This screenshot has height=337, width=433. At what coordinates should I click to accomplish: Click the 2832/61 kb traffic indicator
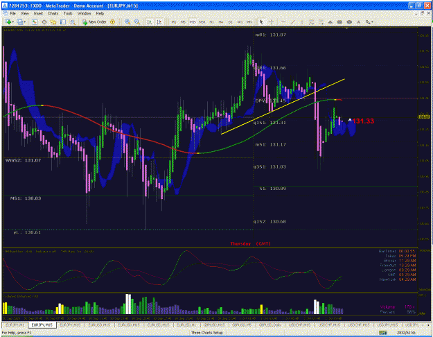406,333
